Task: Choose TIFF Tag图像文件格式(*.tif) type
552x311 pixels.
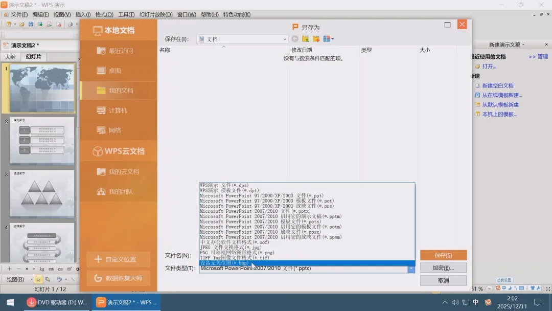Action: point(307,258)
